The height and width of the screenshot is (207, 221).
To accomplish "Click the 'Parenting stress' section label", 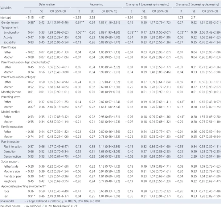I will 11,97.
